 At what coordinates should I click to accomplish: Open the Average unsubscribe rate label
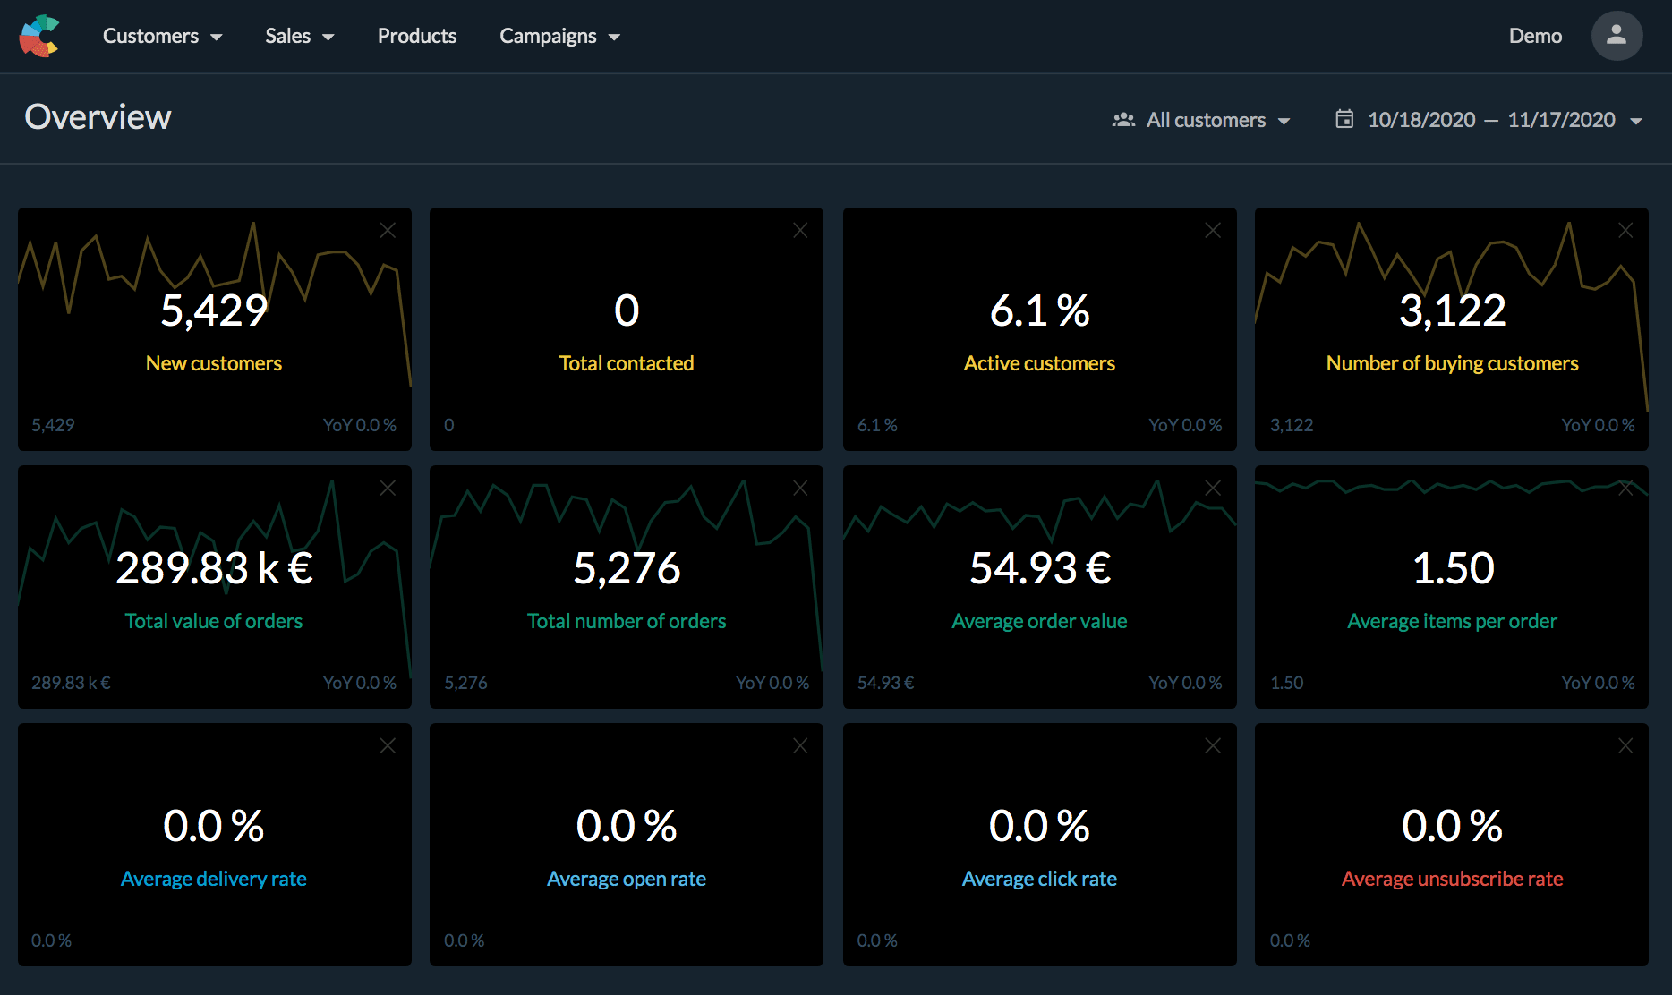click(1452, 879)
